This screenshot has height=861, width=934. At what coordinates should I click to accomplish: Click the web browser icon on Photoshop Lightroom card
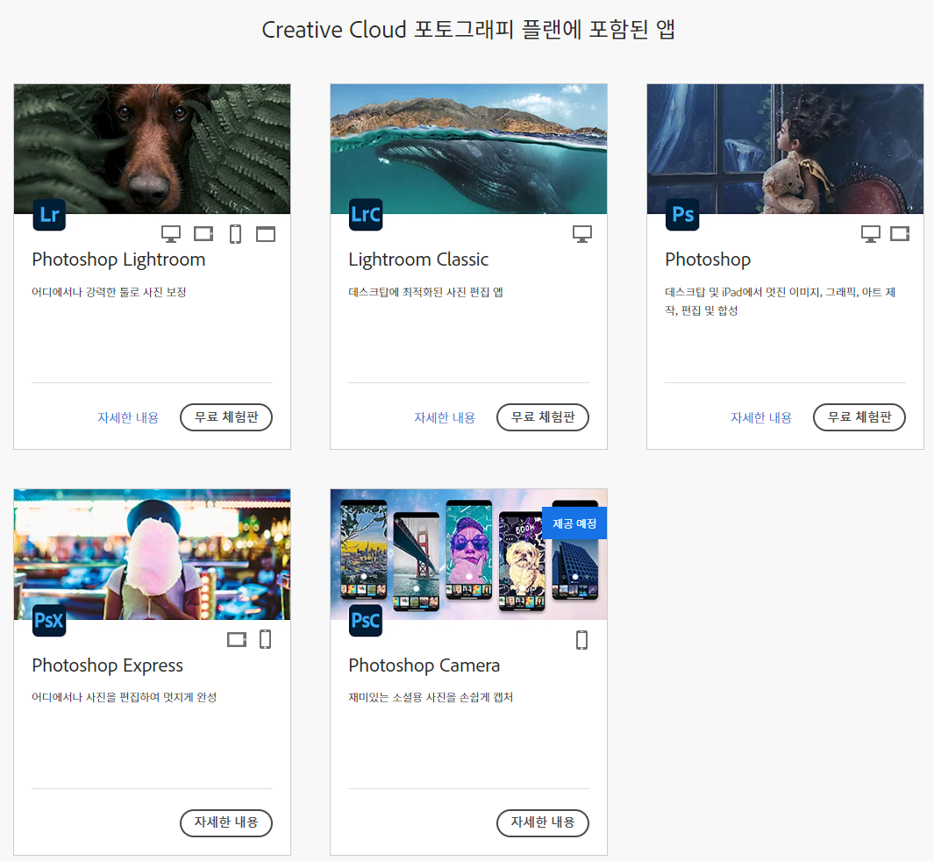tap(266, 234)
